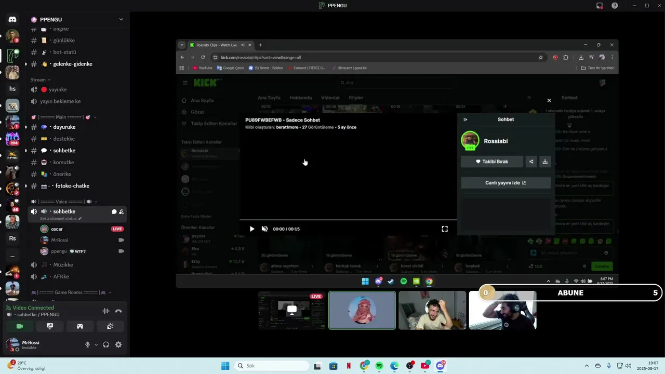665x374 pixels.
Task: Collapse chat icon in Kick Sohbet panel
Action: [465, 119]
